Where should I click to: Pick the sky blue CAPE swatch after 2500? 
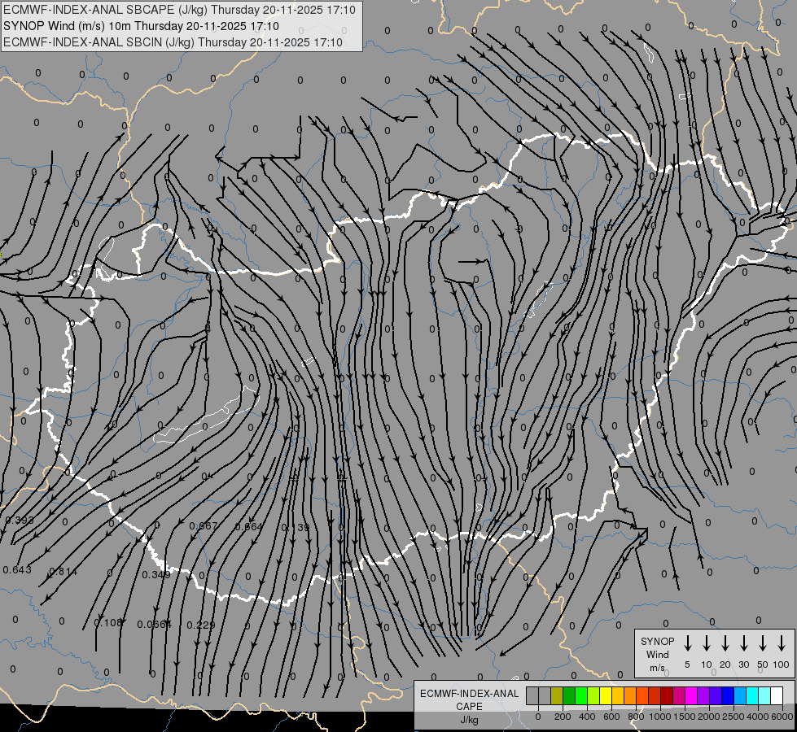740,695
